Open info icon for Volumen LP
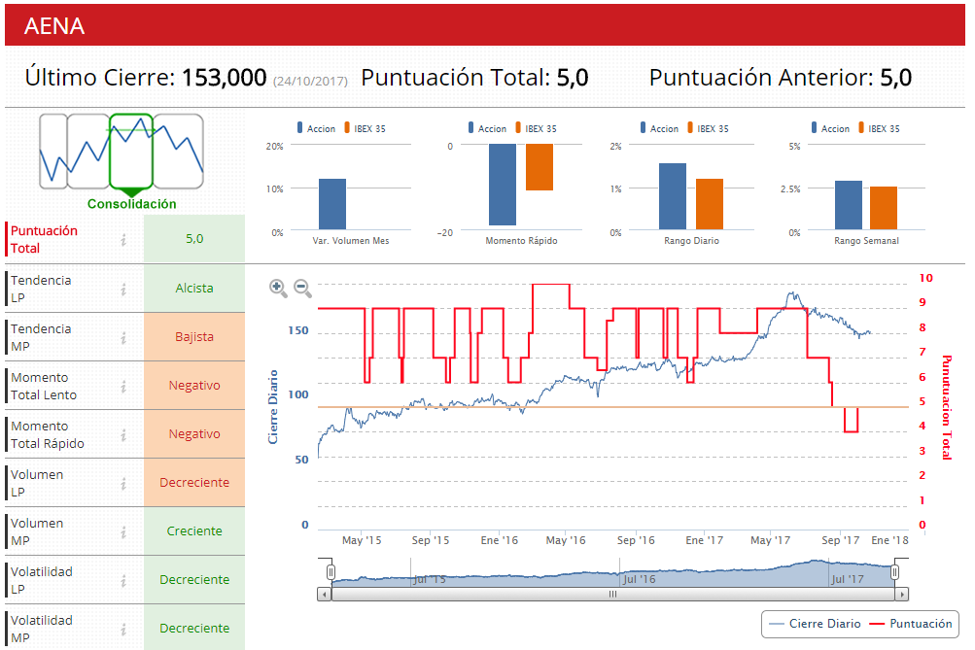The width and height of the screenshot is (975, 650). [x=123, y=484]
